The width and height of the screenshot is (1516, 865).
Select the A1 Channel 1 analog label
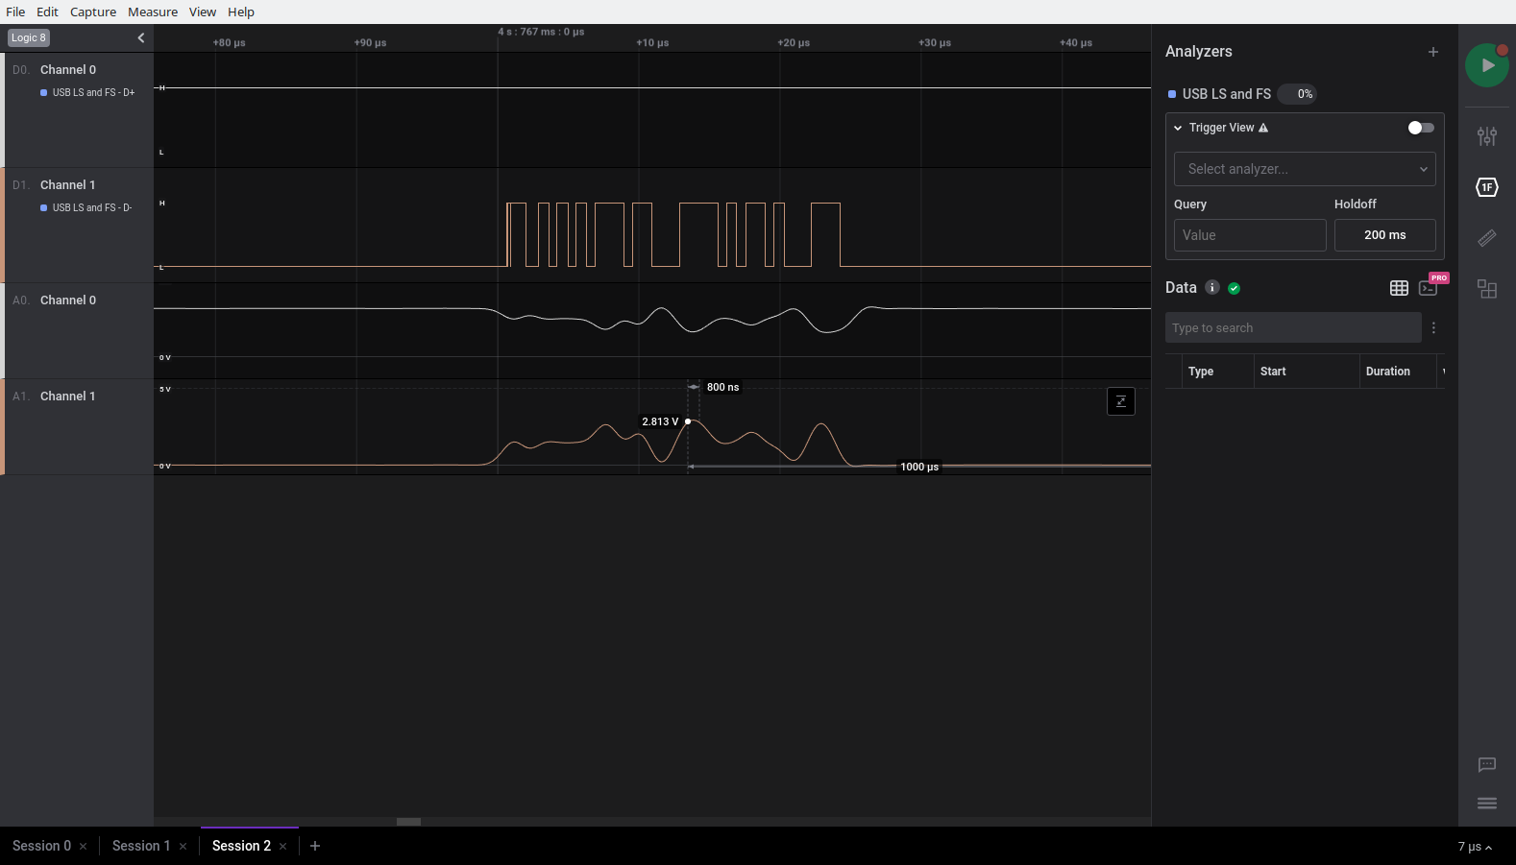(67, 396)
